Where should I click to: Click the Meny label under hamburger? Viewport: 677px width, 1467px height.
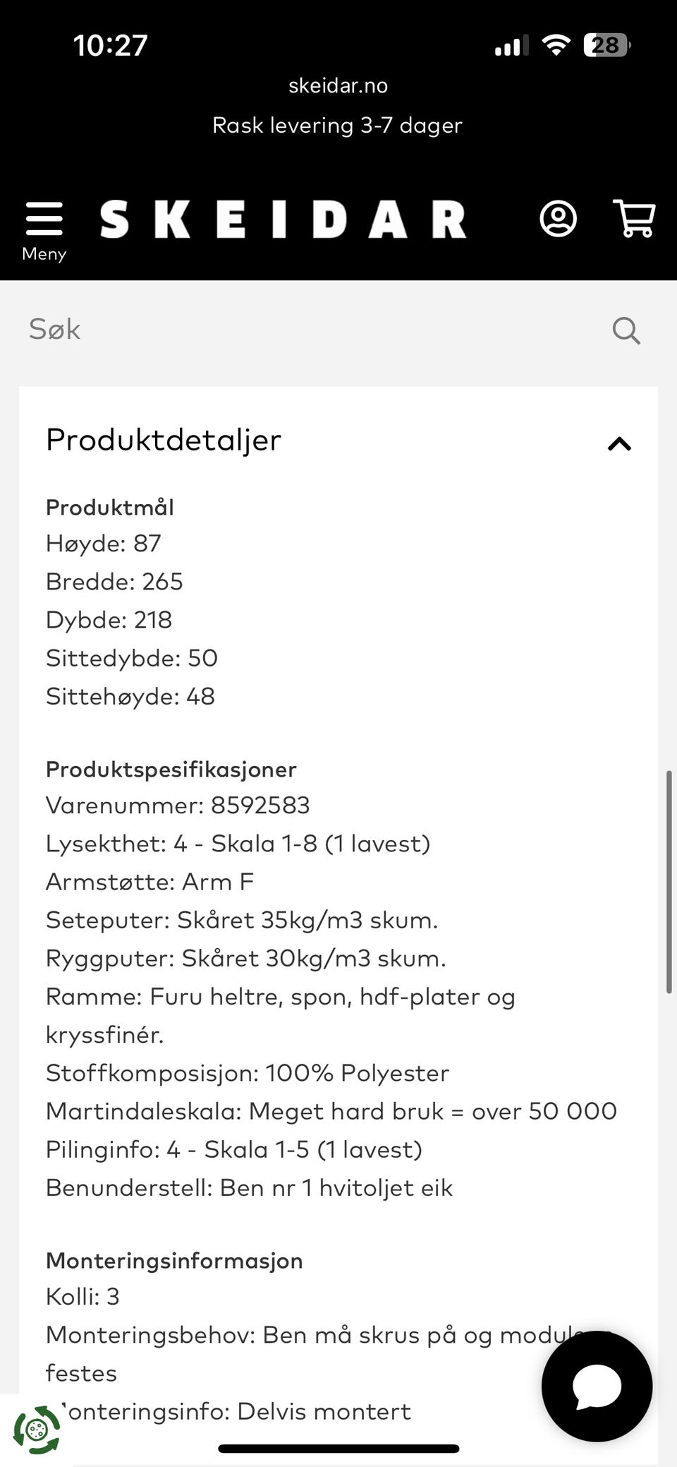(44, 253)
